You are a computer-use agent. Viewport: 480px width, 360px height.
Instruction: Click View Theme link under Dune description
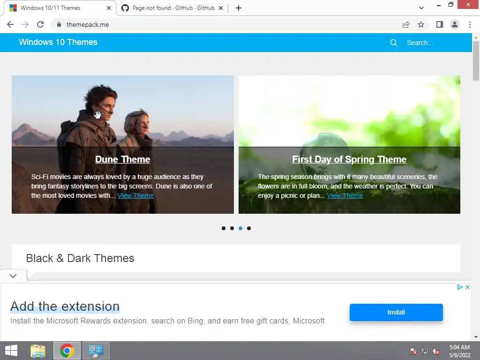click(135, 195)
